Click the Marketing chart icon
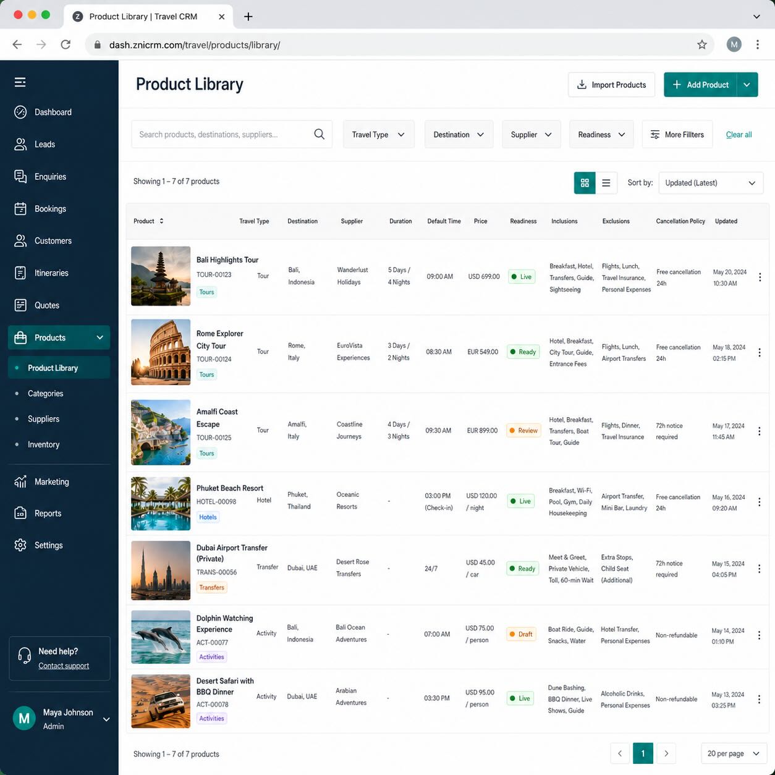Screen dimensions: 775x775 (x=20, y=481)
